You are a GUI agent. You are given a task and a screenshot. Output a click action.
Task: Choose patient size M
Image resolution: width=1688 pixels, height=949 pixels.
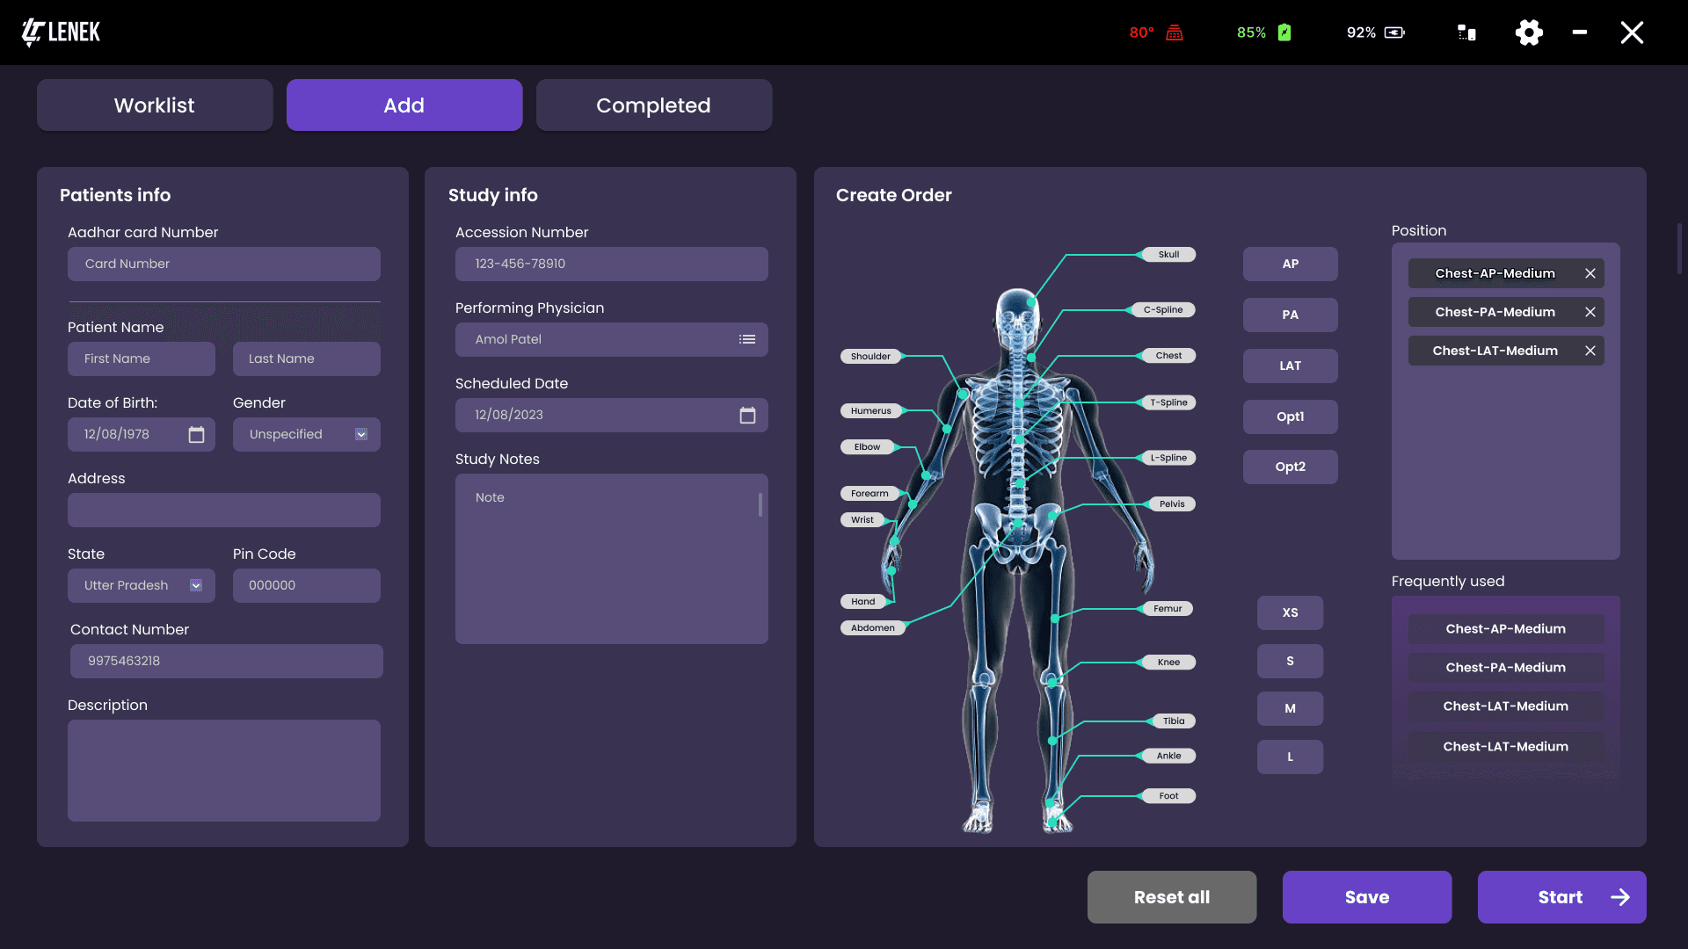coord(1290,708)
